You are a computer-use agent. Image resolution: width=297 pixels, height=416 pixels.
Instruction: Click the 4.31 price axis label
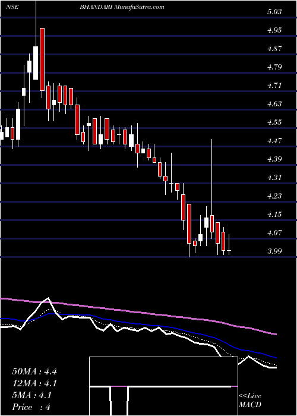[274, 178]
